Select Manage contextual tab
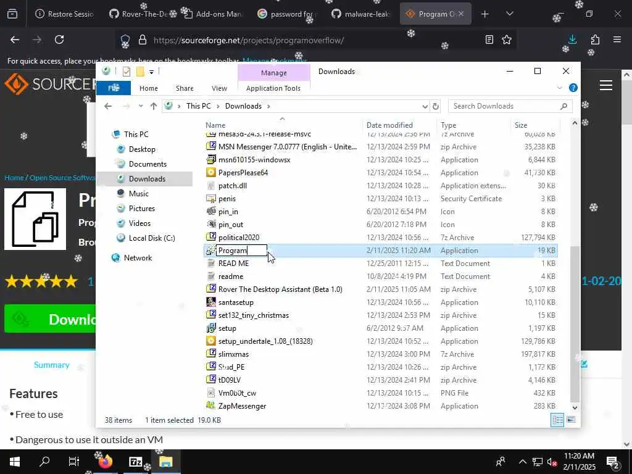632x474 pixels. point(274,73)
